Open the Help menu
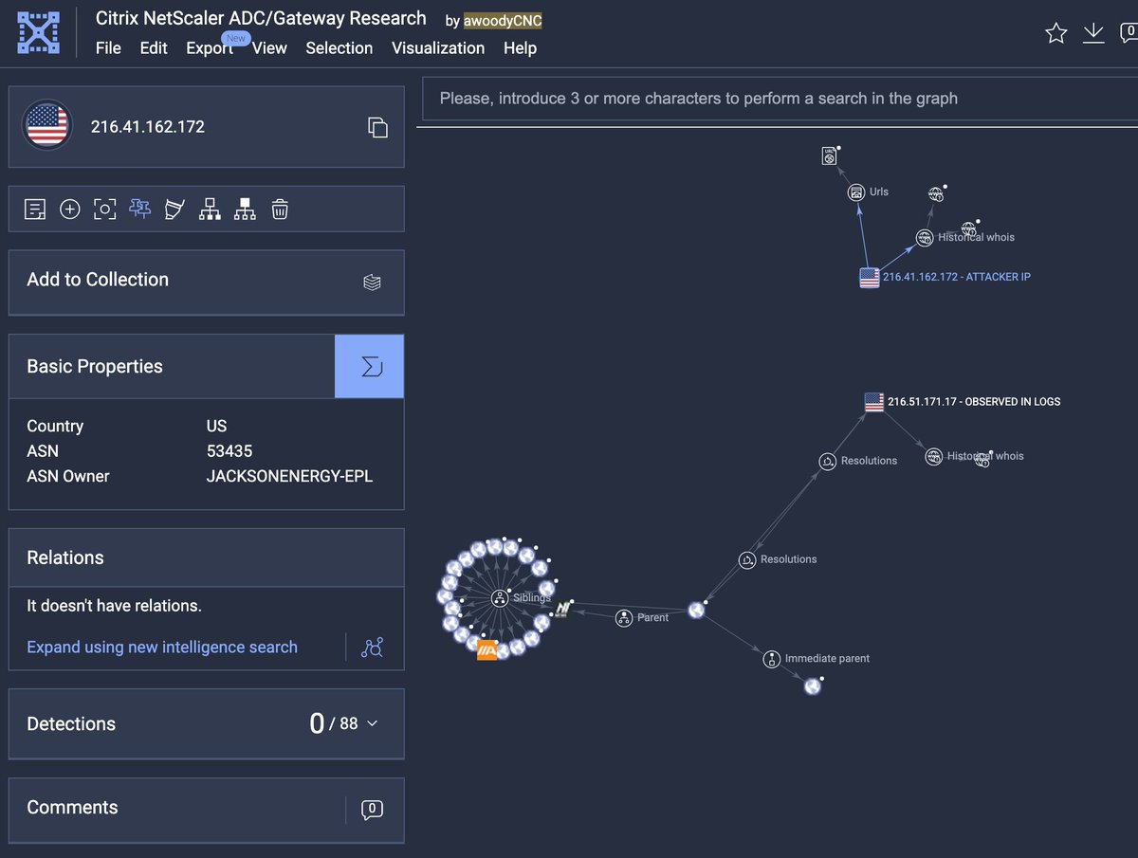 tap(520, 47)
